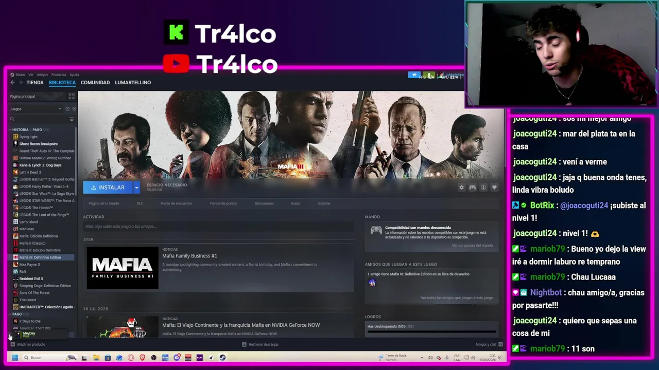Click the library search field

tap(39, 119)
